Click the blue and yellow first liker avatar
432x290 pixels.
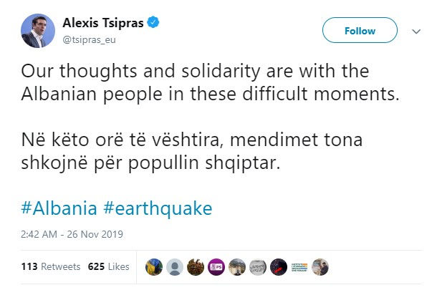pyautogui.click(x=153, y=267)
